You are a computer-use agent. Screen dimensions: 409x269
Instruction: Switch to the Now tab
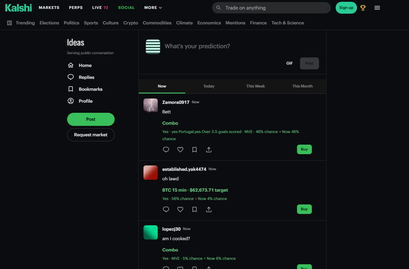[x=162, y=86]
